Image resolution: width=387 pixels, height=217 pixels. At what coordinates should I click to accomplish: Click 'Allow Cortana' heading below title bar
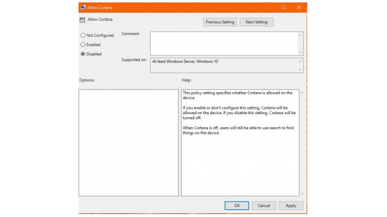coord(100,19)
